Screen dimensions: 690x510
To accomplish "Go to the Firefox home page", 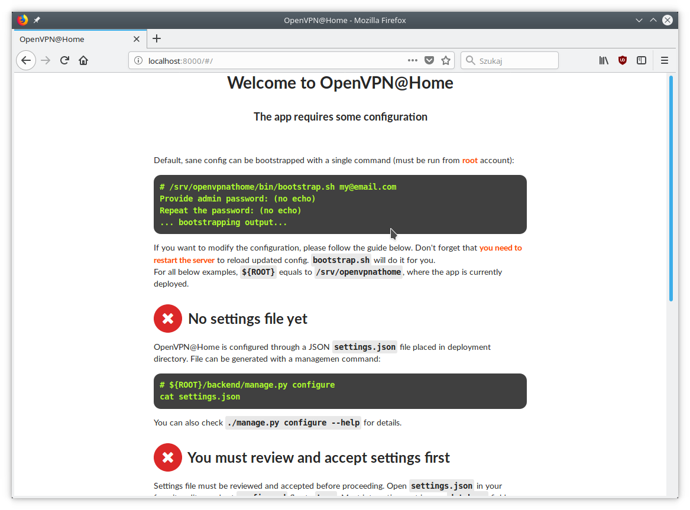I will click(x=83, y=60).
